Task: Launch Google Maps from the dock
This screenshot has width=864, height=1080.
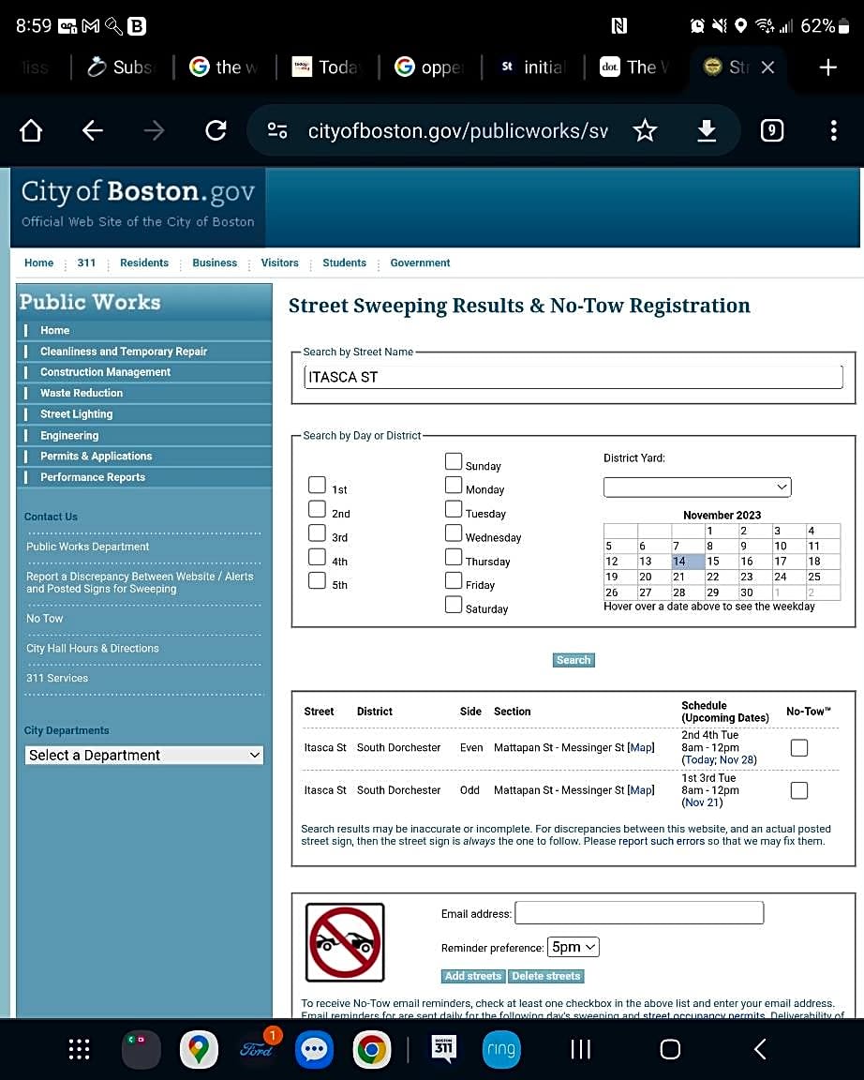Action: point(199,1050)
